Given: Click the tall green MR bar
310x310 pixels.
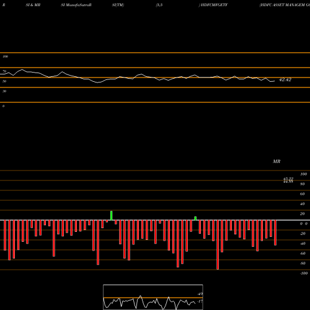Looking at the screenshot, I should click(x=112, y=216).
